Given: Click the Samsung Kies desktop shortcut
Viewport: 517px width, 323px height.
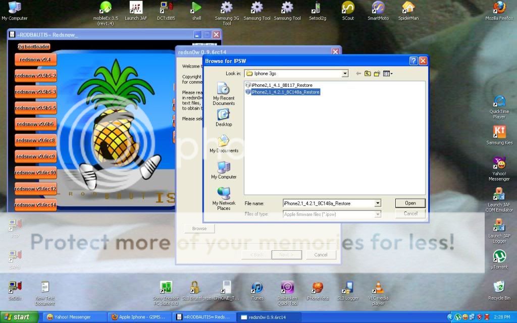Looking at the screenshot, I should coord(499,135).
